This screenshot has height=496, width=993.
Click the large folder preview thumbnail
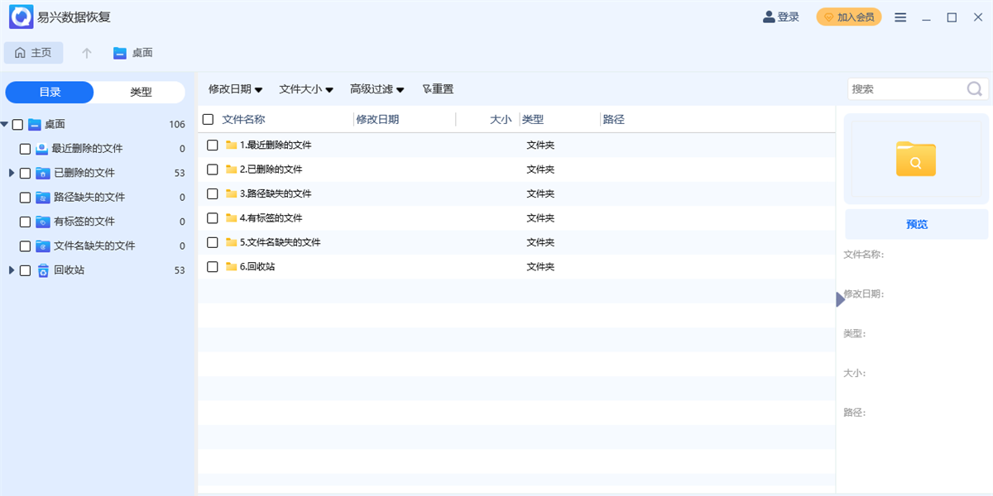click(916, 159)
